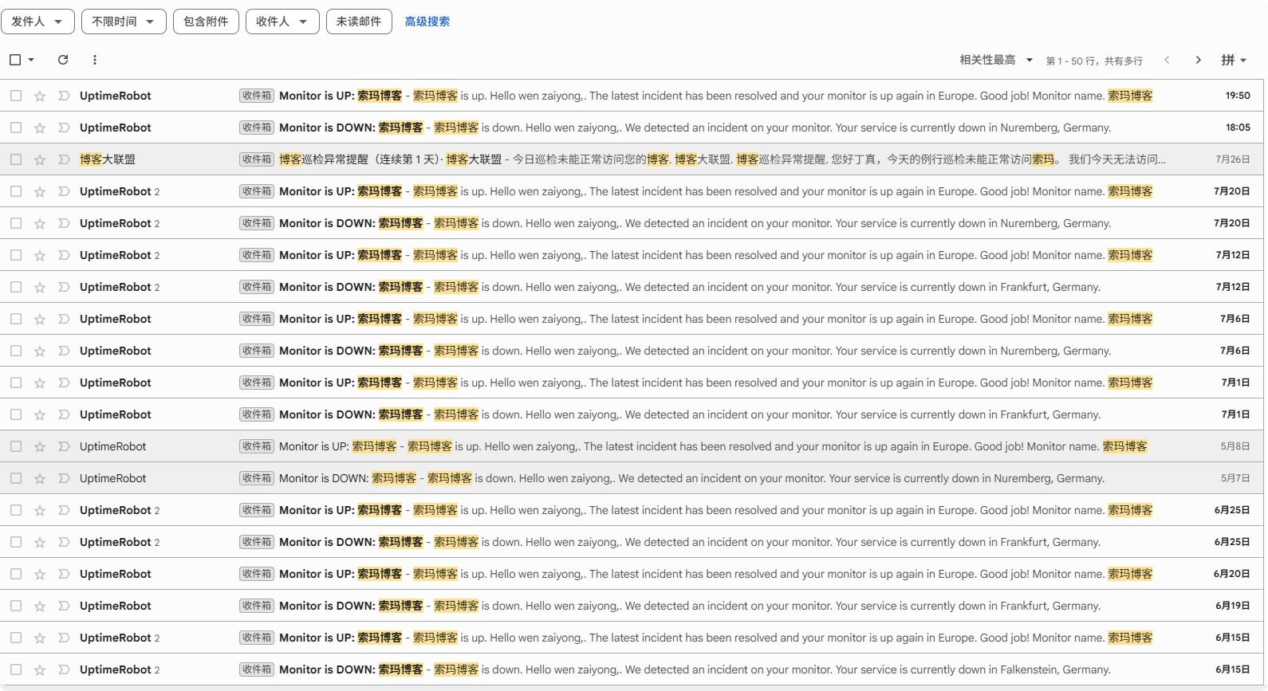This screenshot has width=1268, height=691.
Task: Mark the 6月20日 email as important
Action: coord(64,574)
